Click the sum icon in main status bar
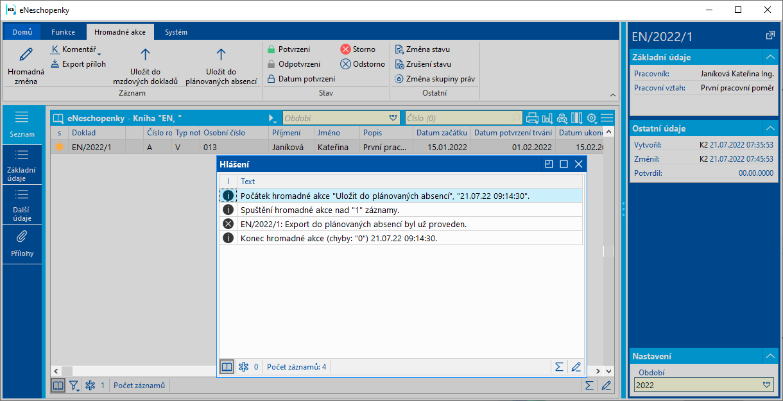 coord(589,386)
